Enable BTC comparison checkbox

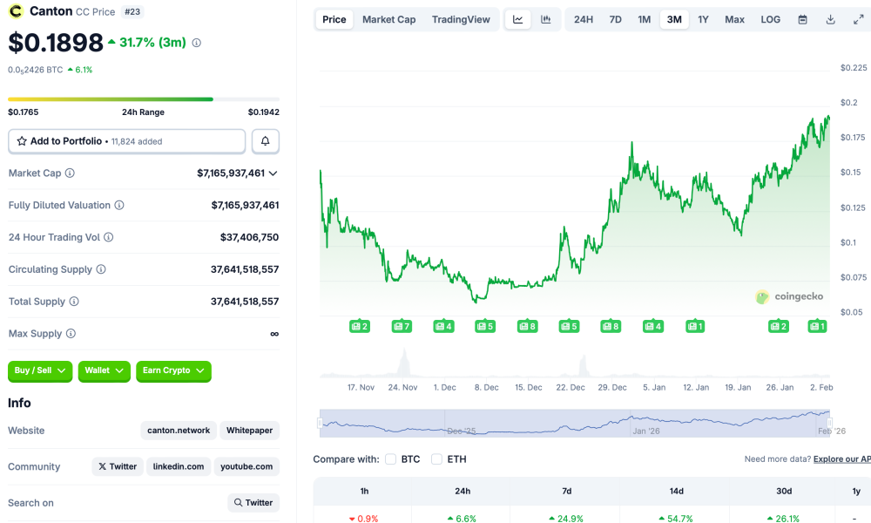391,459
